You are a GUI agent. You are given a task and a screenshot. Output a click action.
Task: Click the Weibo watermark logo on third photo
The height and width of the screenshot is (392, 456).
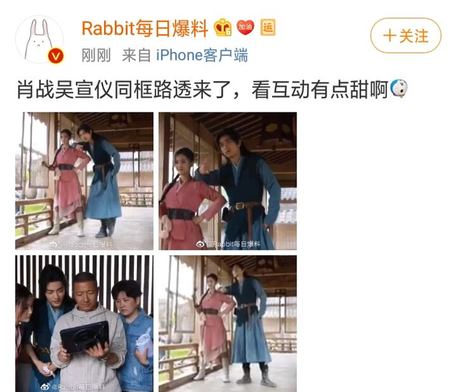pos(46,386)
